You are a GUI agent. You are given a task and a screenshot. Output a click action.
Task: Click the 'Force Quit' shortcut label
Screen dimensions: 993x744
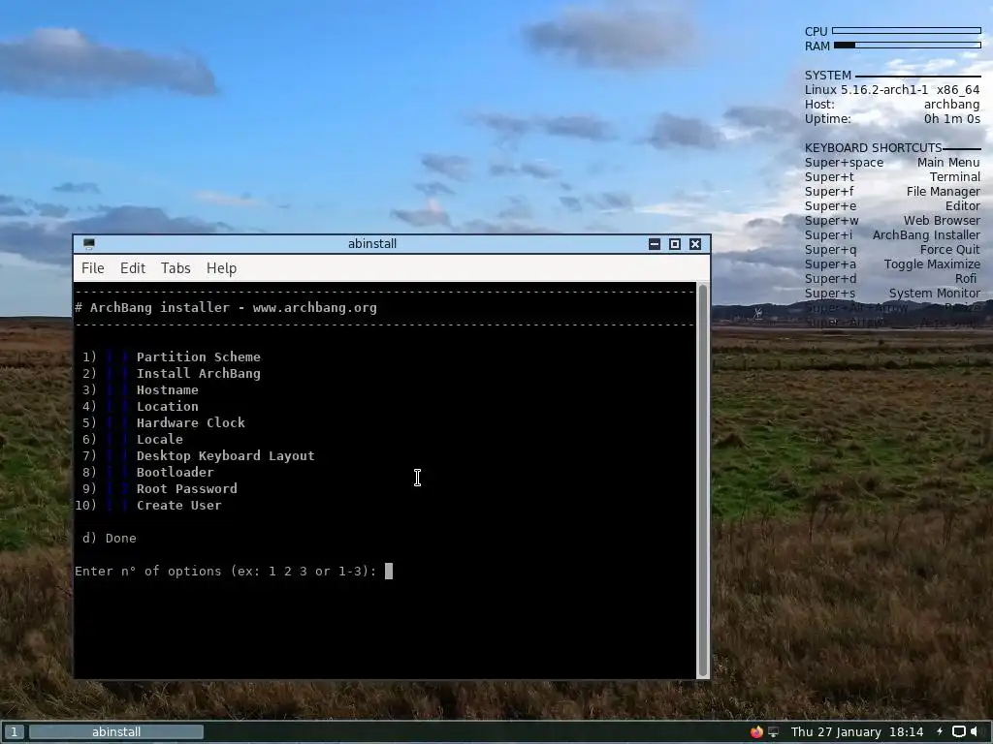tap(949, 250)
